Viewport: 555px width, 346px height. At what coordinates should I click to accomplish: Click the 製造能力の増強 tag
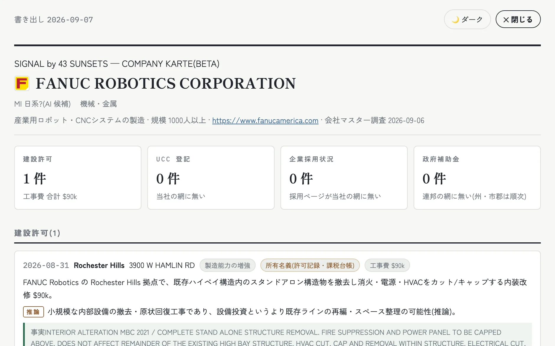227,265
